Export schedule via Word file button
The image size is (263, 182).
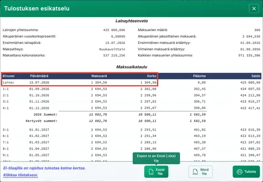click(200, 171)
